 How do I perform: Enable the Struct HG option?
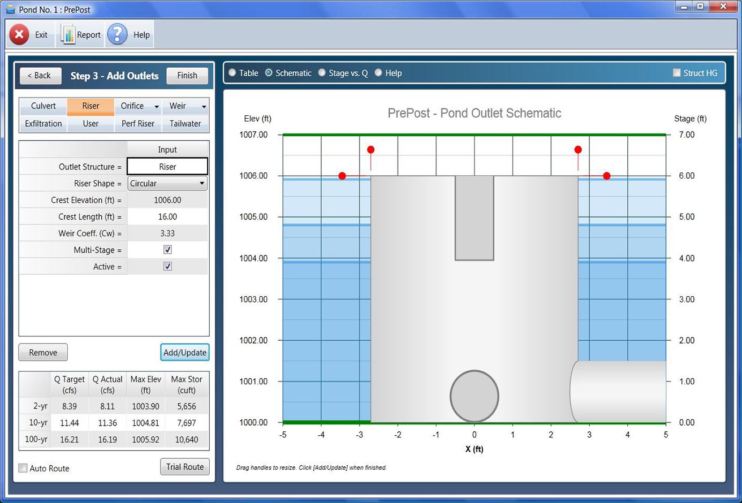676,72
